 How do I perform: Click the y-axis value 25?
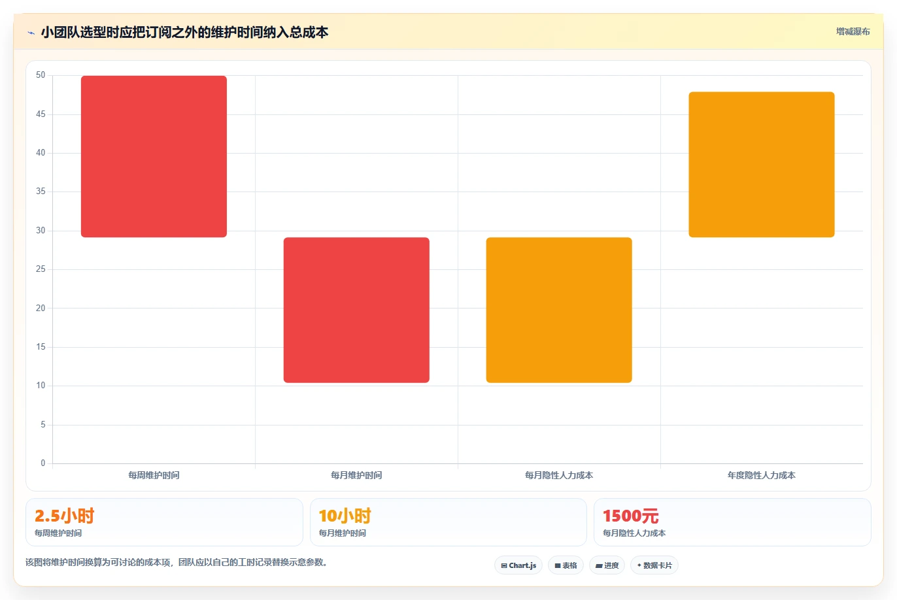point(41,269)
